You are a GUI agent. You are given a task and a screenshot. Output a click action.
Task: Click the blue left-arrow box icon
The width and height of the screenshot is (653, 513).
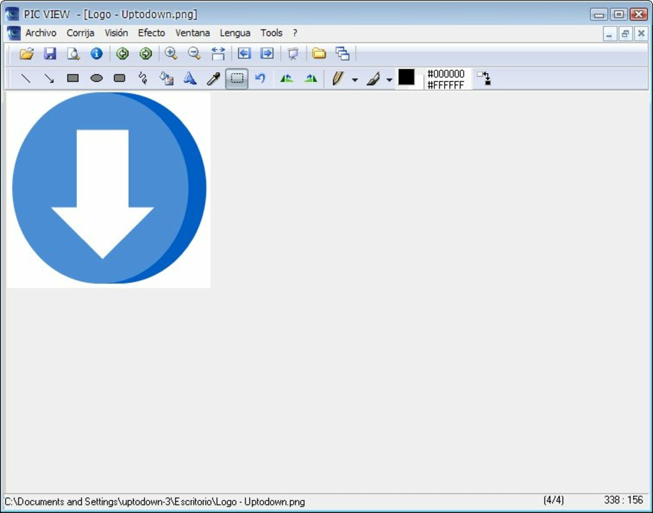[x=244, y=54]
